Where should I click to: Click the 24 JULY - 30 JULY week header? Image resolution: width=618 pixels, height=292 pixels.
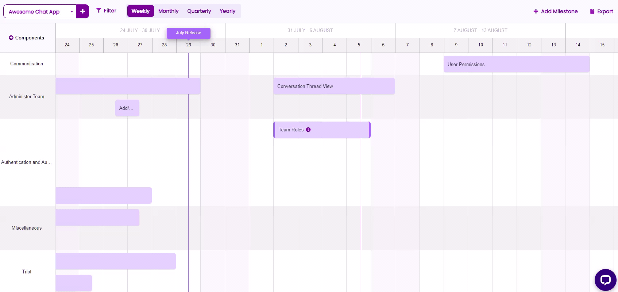coord(140,30)
